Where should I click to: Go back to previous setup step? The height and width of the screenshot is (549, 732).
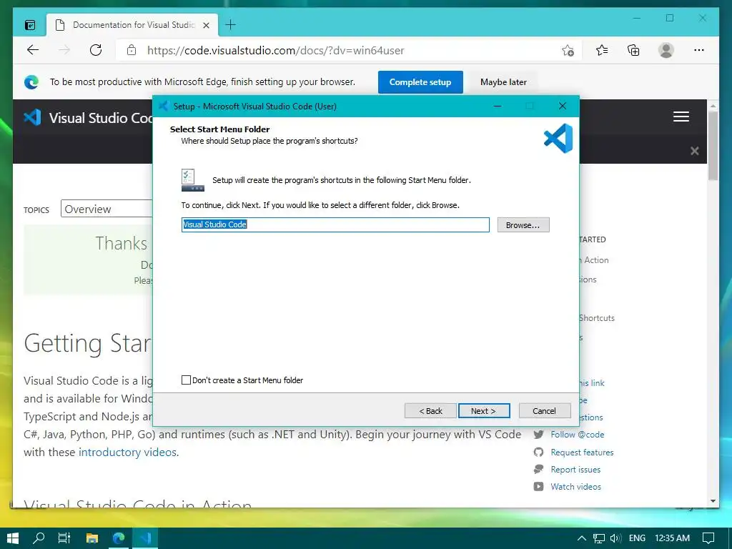430,411
